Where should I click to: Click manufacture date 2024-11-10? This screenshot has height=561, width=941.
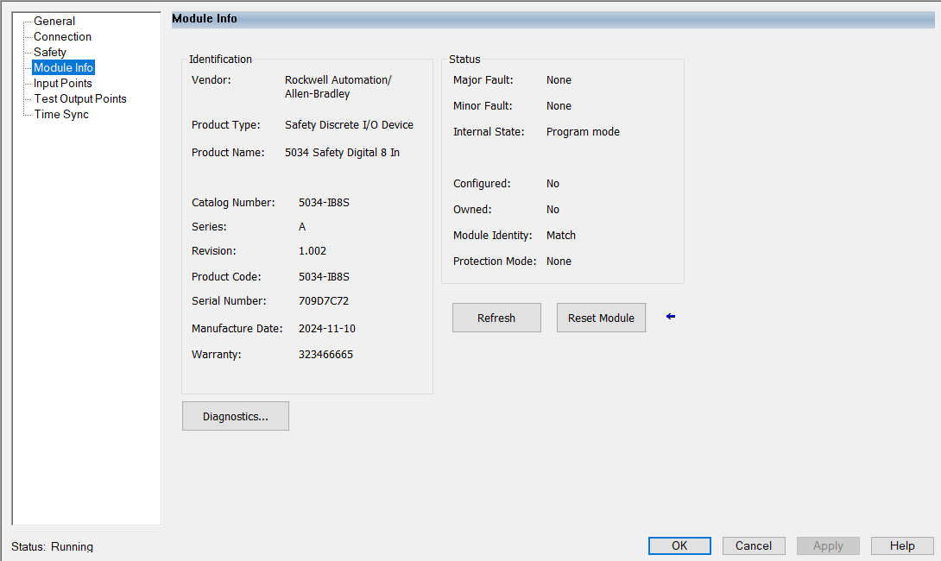[327, 329]
